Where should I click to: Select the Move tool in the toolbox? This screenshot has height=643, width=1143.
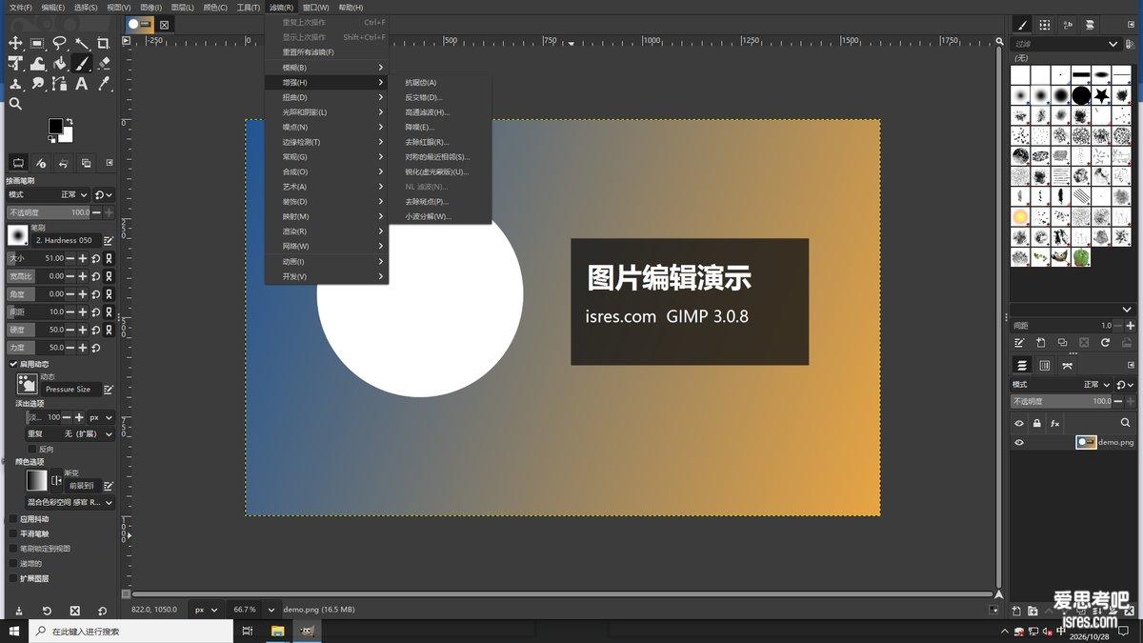click(x=15, y=43)
